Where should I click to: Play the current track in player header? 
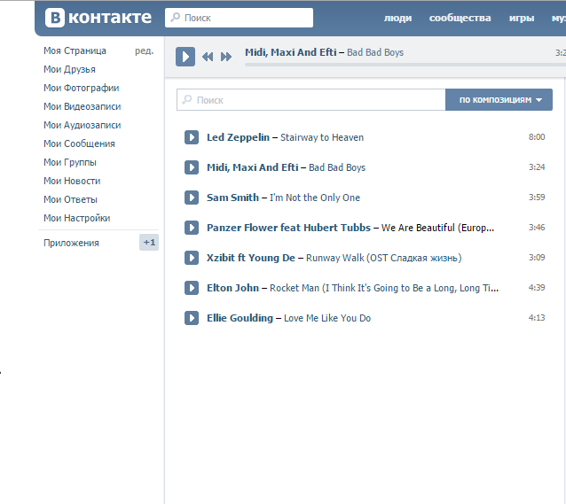click(x=185, y=57)
